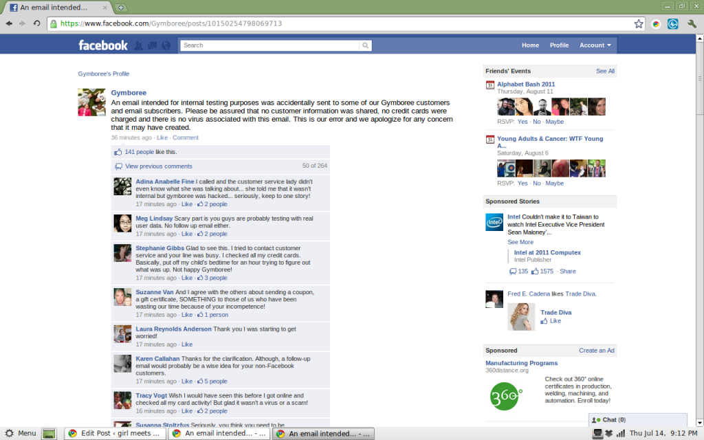Open Manufacturing Programs ad link
Viewport: 704px width, 440px height.
[521, 363]
